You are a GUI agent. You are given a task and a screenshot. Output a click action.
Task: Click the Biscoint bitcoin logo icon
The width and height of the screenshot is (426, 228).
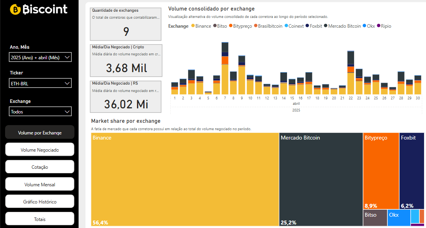(x=15, y=9)
